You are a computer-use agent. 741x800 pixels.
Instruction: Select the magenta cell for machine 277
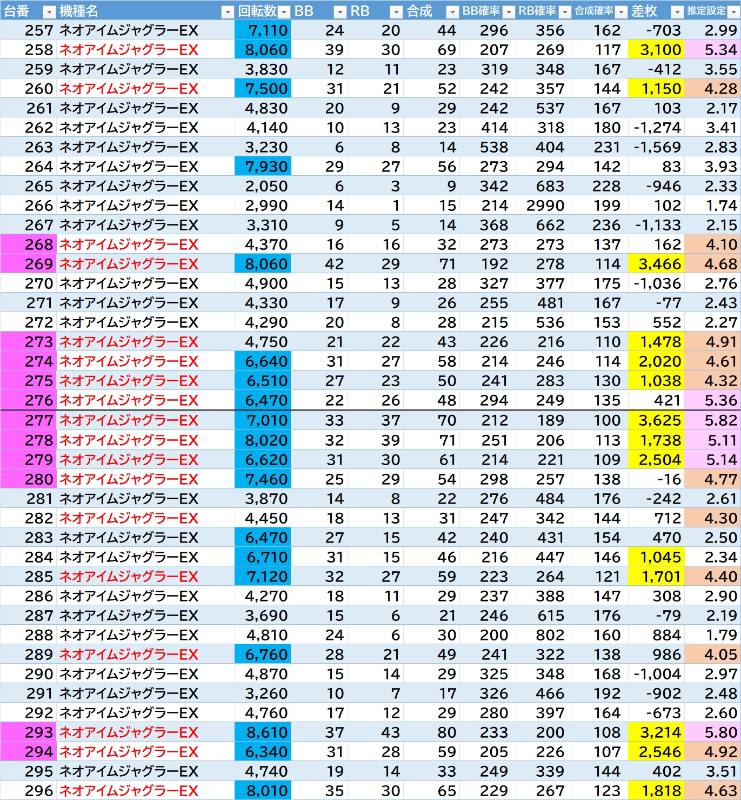point(28,420)
